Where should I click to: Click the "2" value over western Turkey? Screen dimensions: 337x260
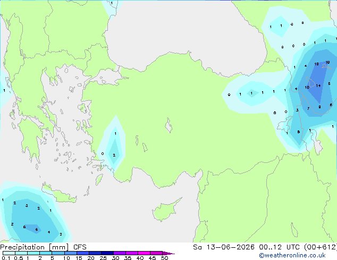[114, 155]
